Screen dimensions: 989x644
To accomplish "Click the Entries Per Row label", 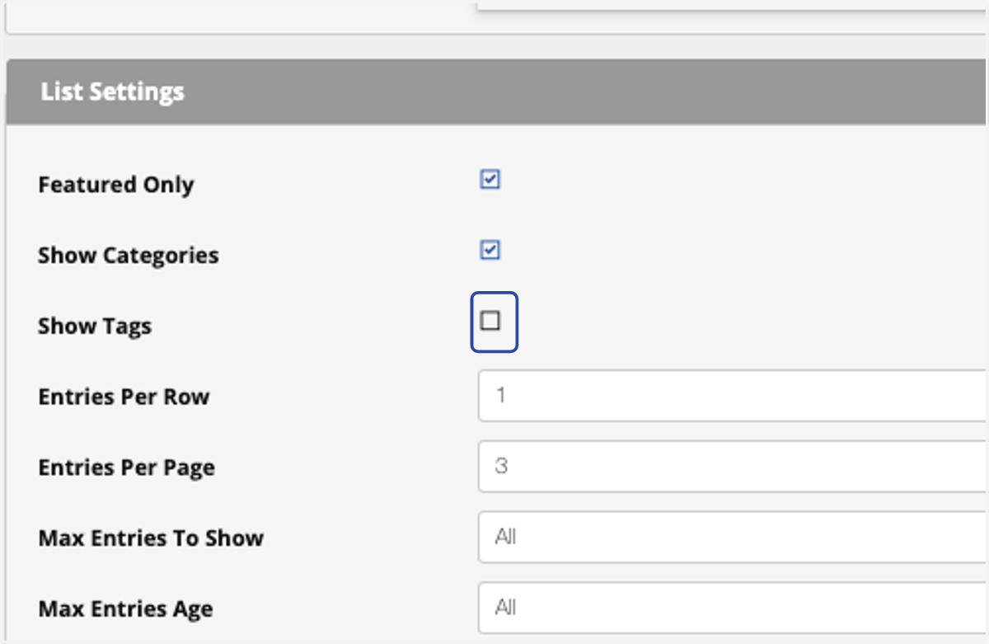I will pos(124,397).
